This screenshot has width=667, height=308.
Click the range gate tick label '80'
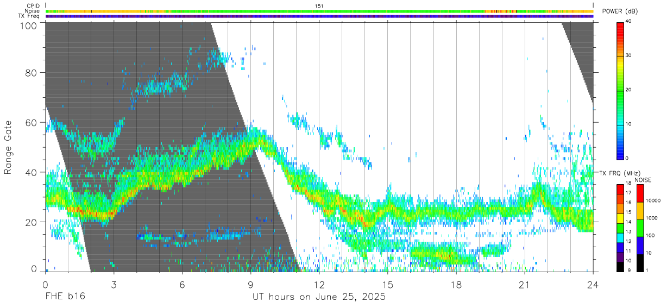[32, 73]
